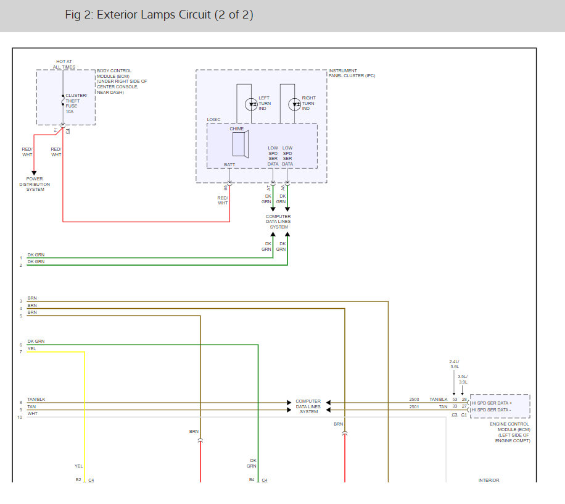Click the 'BRN' label on wire line 3
This screenshot has height=504, width=565.
pos(32,298)
